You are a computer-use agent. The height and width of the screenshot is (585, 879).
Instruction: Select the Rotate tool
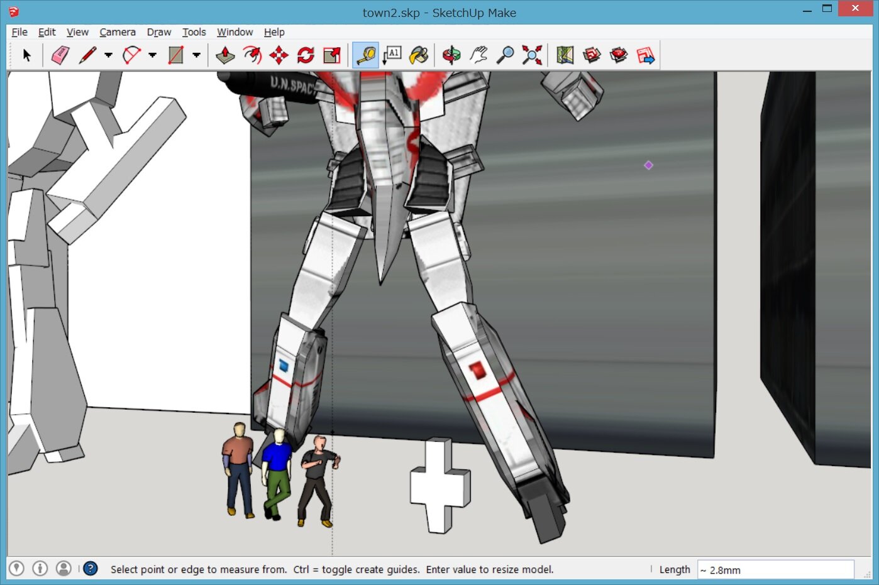(x=306, y=55)
